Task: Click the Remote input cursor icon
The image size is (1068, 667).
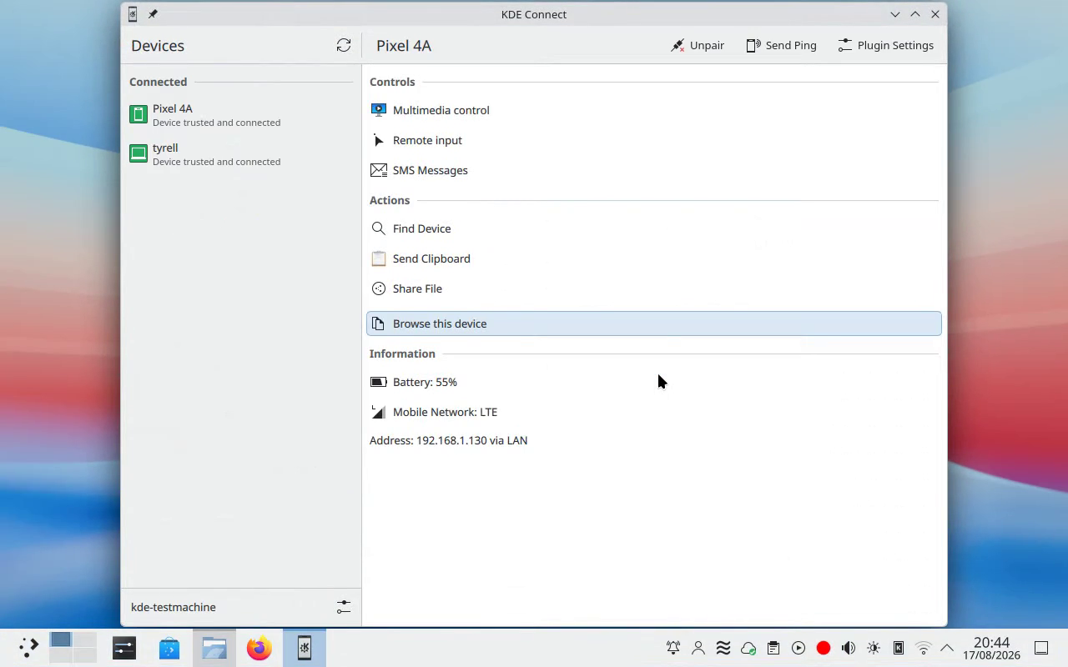Action: coord(379,140)
